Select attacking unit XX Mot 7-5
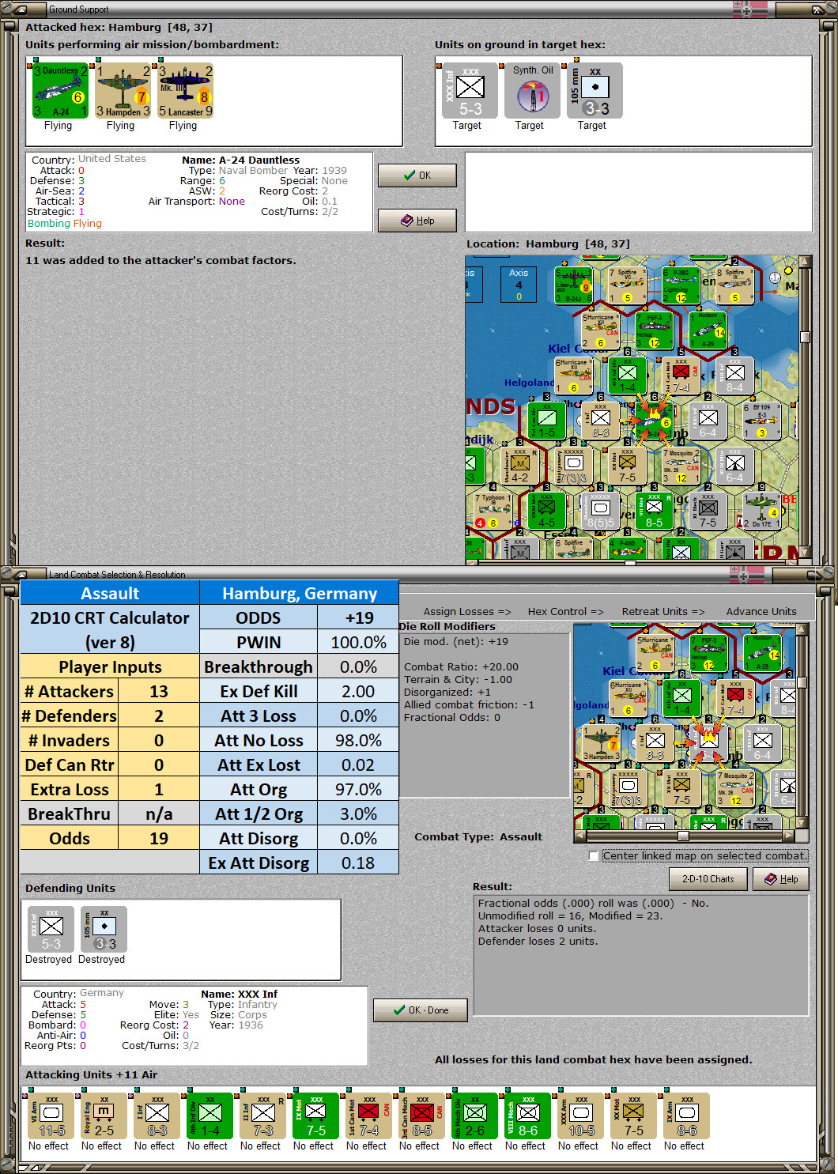The width and height of the screenshot is (838, 1174). 634,1116
